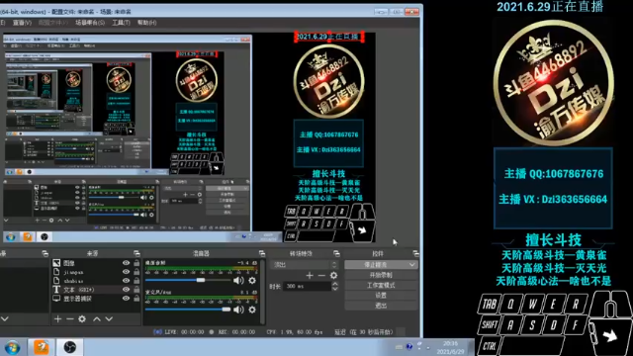Click the CPU and 60.00 fps status text
The image size is (633, 356).
[x=295, y=332]
